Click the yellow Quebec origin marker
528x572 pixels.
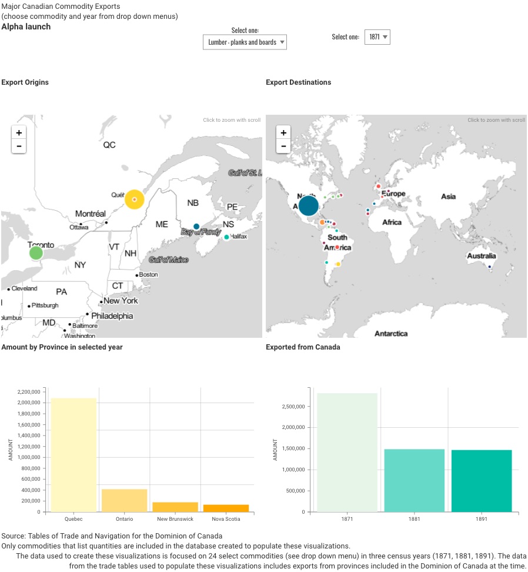point(135,199)
